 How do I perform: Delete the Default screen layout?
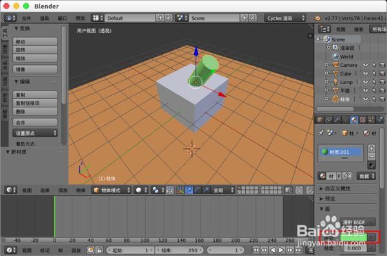(x=168, y=18)
